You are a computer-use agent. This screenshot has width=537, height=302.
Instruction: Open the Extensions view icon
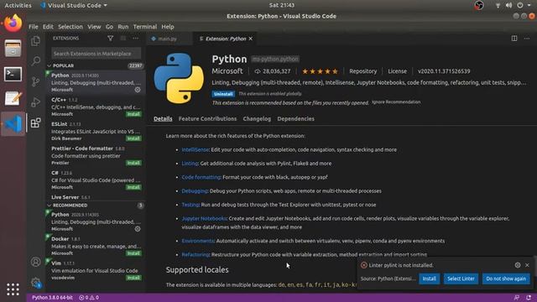[35, 122]
